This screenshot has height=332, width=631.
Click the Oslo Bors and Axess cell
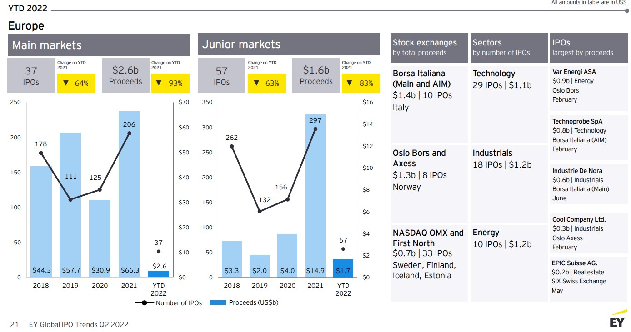[429, 184]
